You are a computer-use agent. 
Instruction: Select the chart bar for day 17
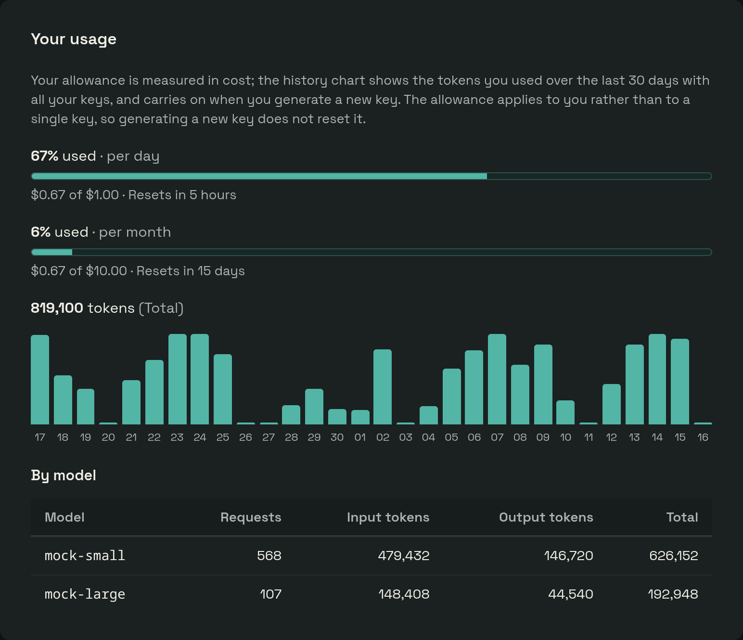(x=40, y=380)
